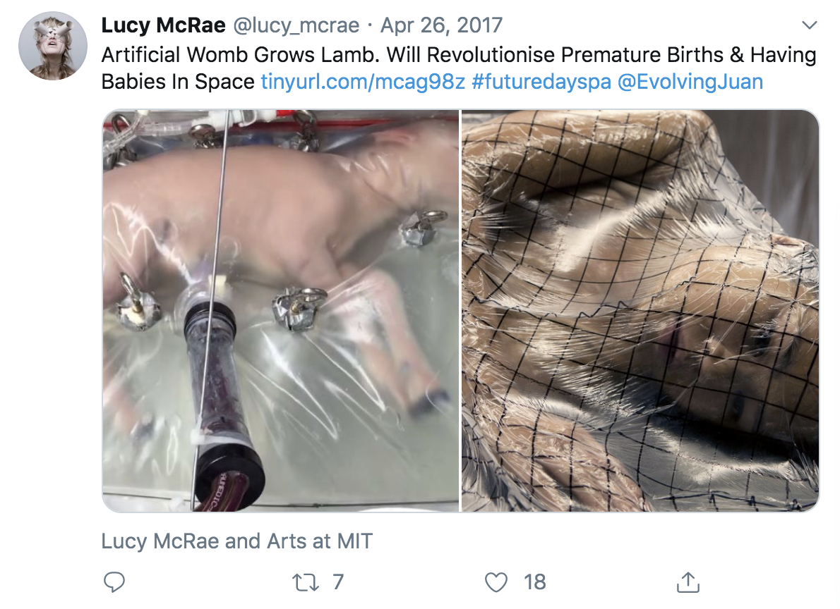Screen dimensions: 840x609
Task: Click the like count of 18
Action: (534, 582)
